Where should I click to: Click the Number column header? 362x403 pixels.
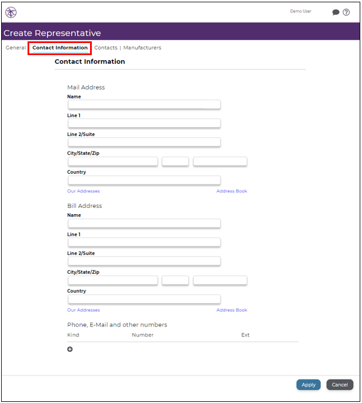coord(143,335)
